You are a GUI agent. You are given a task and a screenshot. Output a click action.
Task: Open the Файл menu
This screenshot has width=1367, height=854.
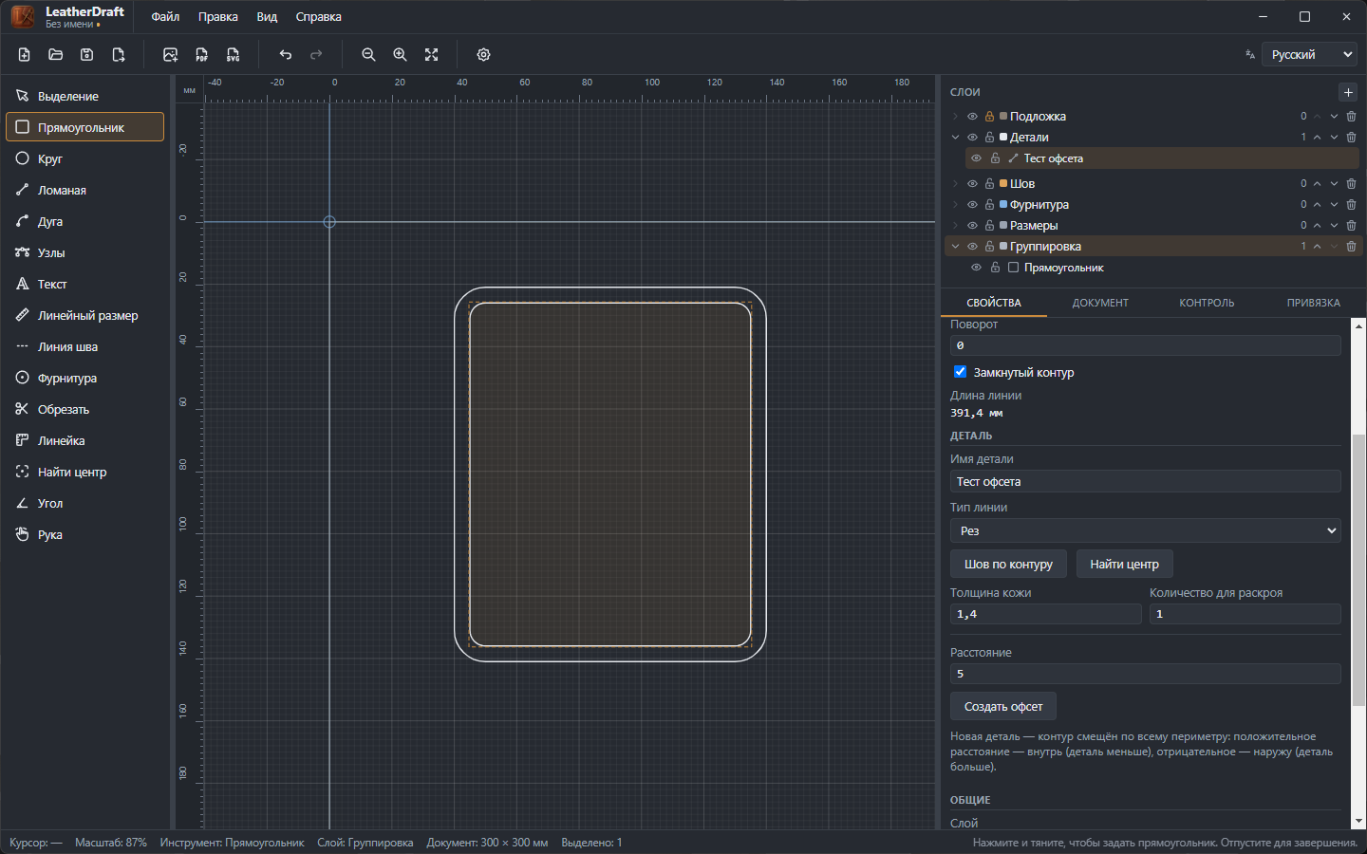pos(165,17)
